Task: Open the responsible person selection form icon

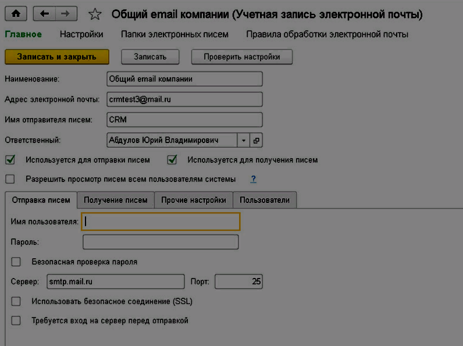Action: click(257, 140)
